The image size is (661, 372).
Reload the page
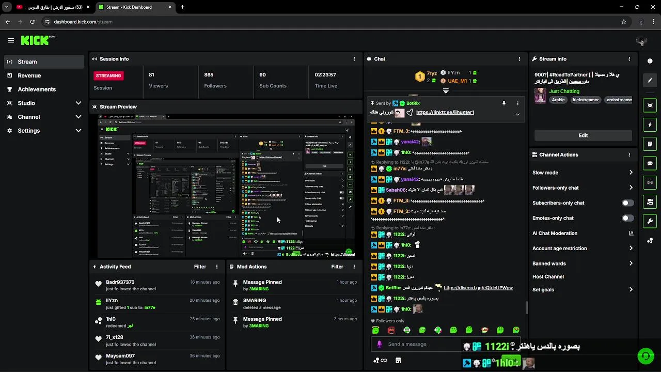(32, 22)
